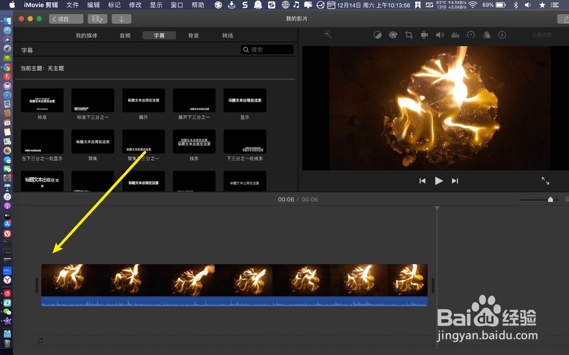Select the 展开 title thumbnail

[143, 101]
